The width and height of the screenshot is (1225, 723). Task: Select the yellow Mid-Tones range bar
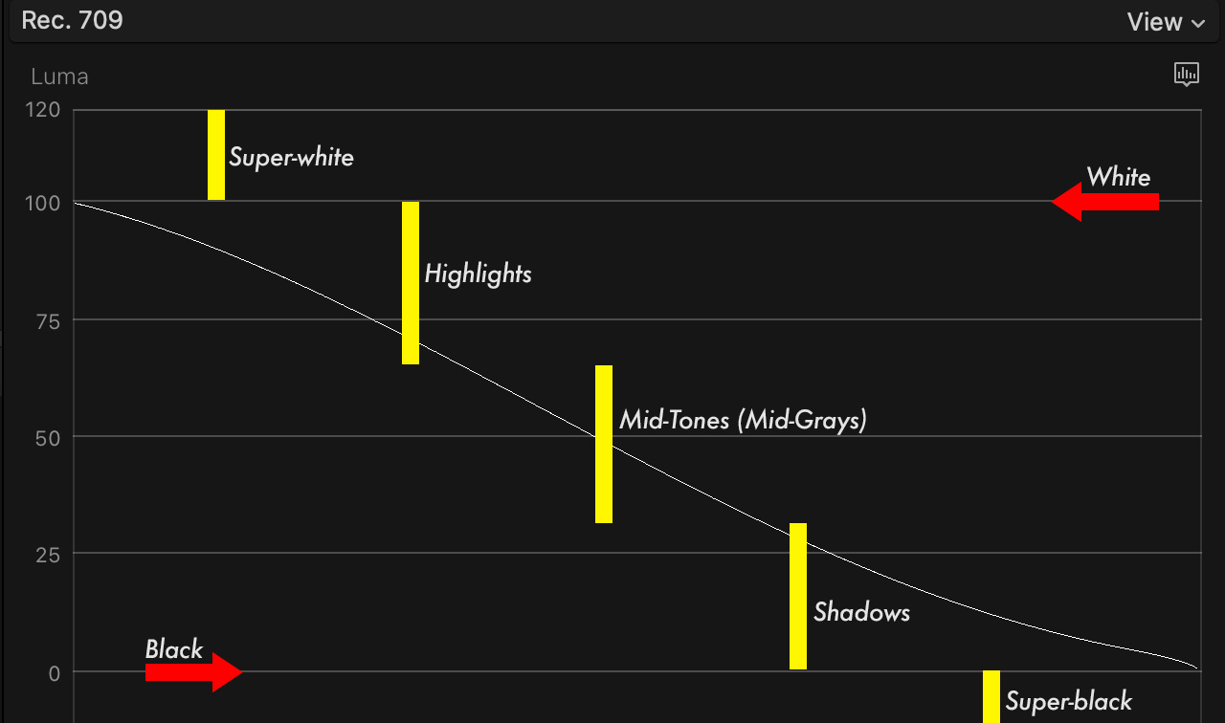pyautogui.click(x=604, y=444)
